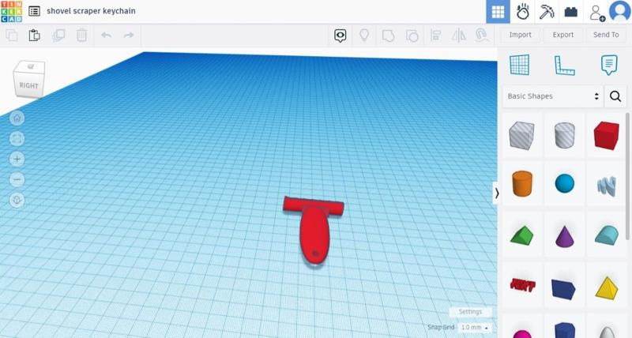Screen dimensions: 632x338
Task: Click the Ungroup shapes icon
Action: click(x=412, y=36)
